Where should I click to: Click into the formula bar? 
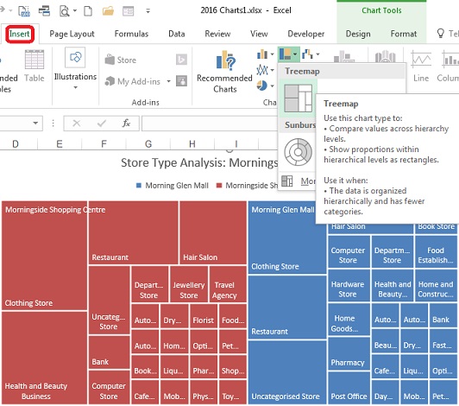point(210,124)
